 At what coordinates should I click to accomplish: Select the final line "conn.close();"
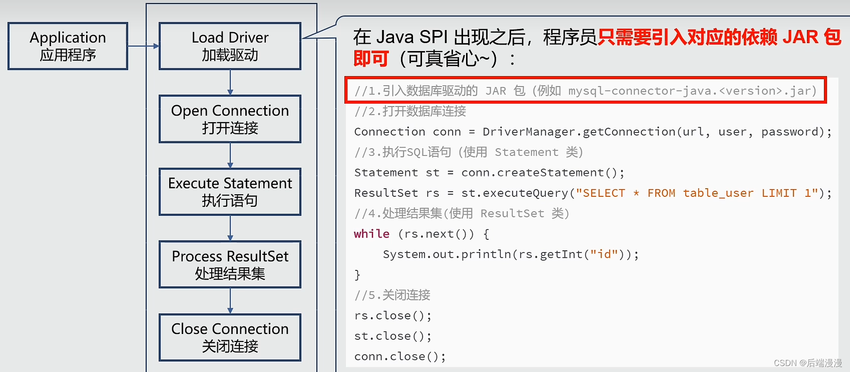[400, 356]
